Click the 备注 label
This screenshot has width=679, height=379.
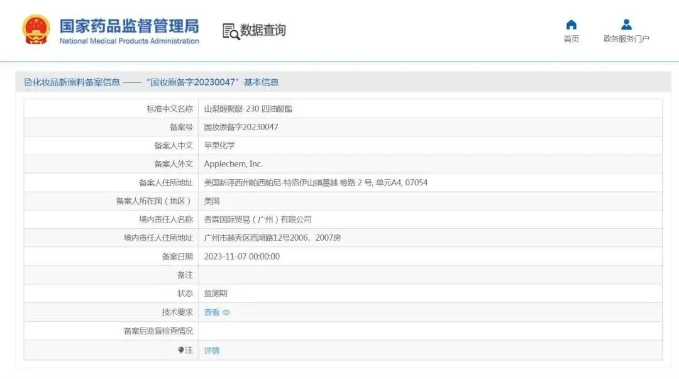[x=185, y=275]
